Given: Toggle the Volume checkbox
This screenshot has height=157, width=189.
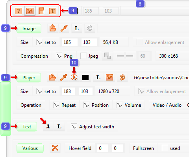Looking at the screenshot, I should (x=120, y=105).
